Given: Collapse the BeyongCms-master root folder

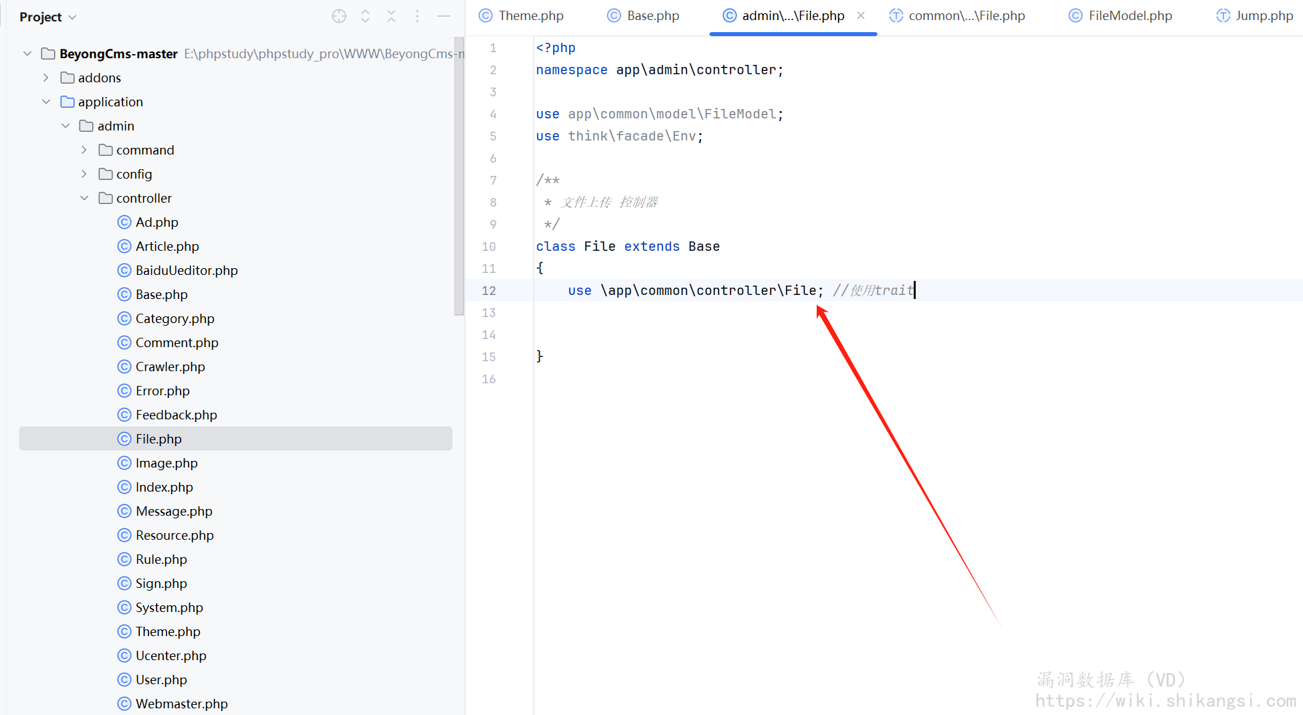Looking at the screenshot, I should click(x=27, y=54).
